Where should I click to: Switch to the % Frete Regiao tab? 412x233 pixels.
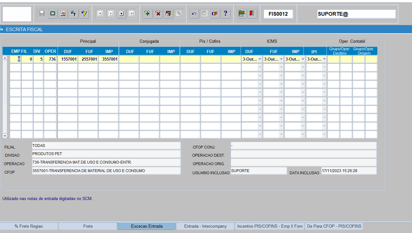point(29,226)
